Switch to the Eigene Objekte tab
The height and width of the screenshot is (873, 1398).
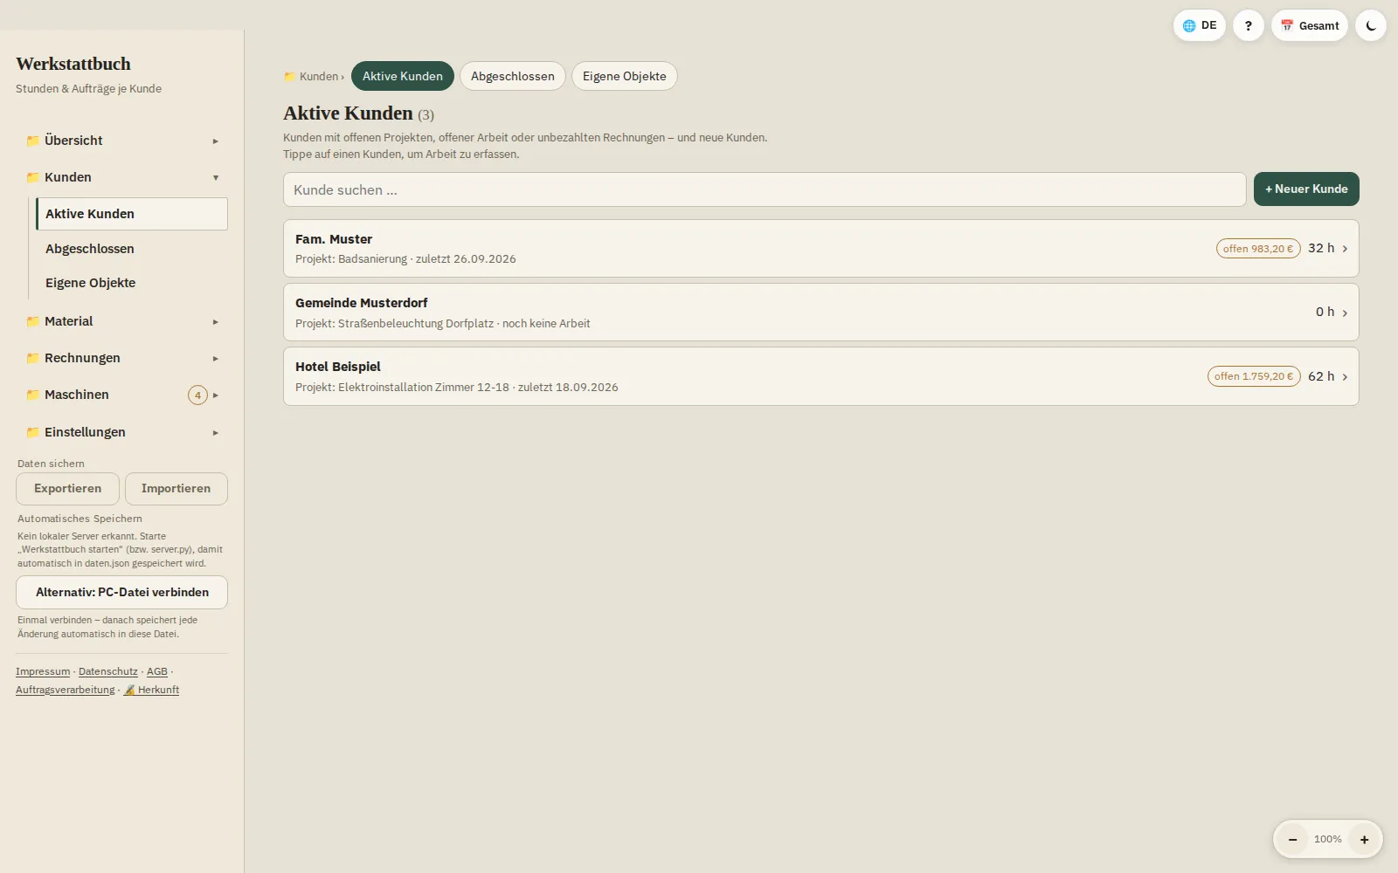[x=625, y=76]
